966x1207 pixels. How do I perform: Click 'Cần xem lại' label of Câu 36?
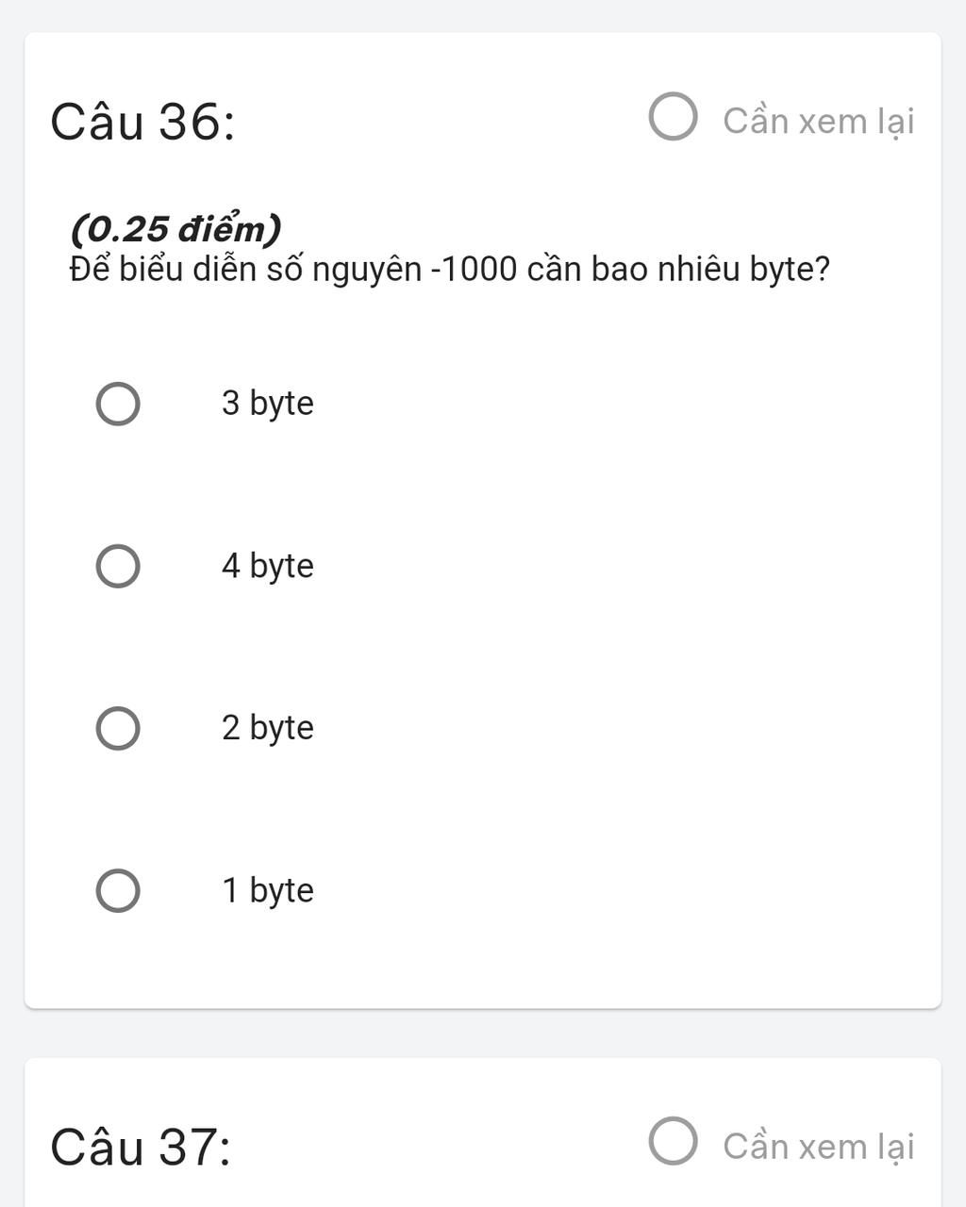pyautogui.click(x=819, y=122)
